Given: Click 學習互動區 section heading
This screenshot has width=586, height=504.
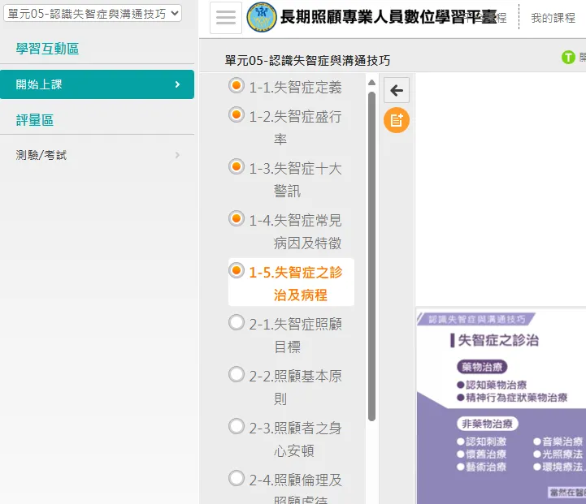Looking at the screenshot, I should click(47, 49).
